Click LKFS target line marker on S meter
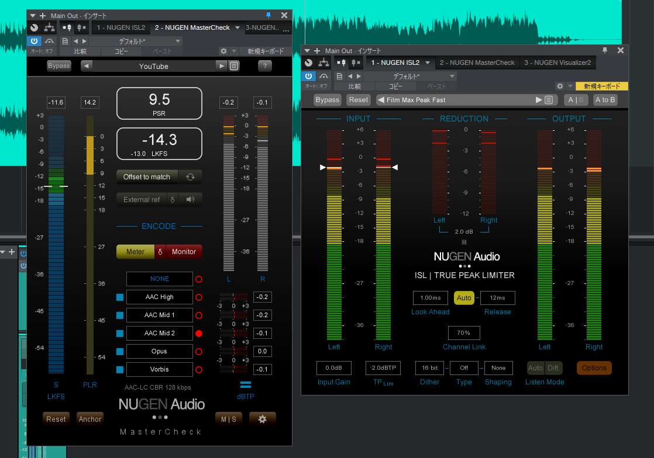The height and width of the screenshot is (458, 654). coord(56,186)
